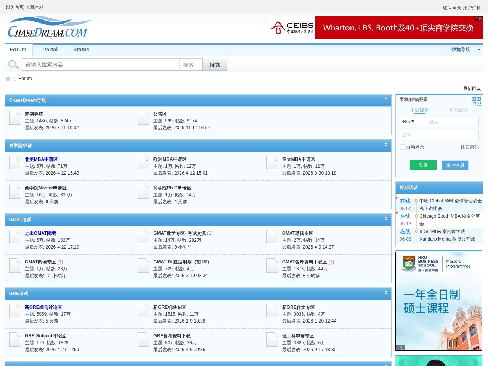Screen dimensions: 488x366
Task: Click the green 登录 button
Action: [423, 165]
